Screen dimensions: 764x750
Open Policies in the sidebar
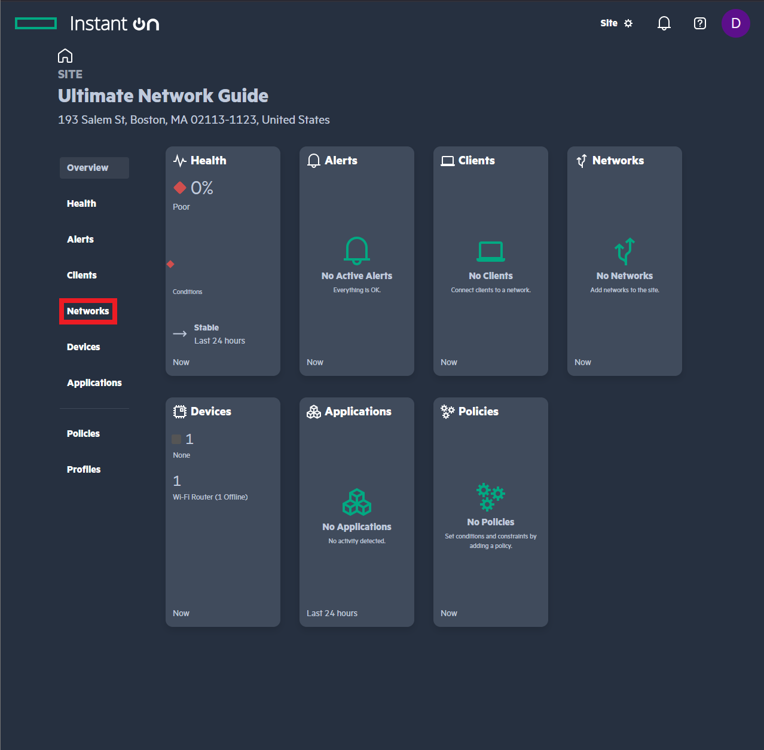pos(84,434)
